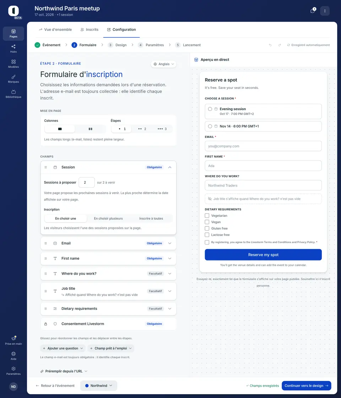Select the two-column layout icon
The width and height of the screenshot is (341, 398).
click(90, 129)
